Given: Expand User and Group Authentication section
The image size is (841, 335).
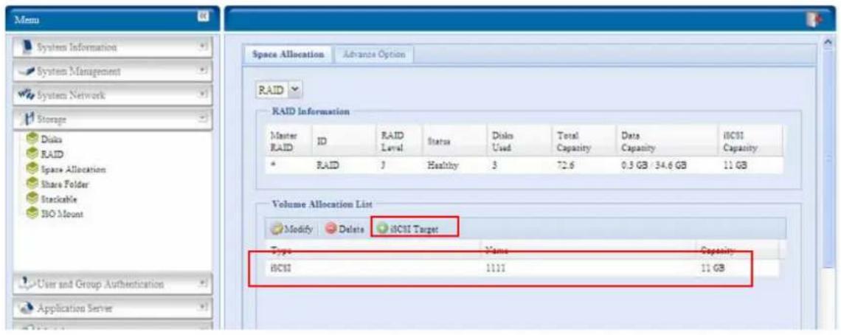Looking at the screenshot, I should point(204,283).
